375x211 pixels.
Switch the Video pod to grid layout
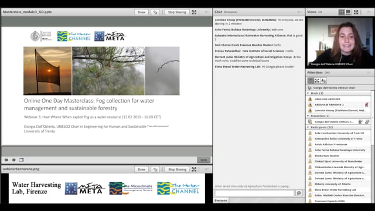click(x=342, y=12)
